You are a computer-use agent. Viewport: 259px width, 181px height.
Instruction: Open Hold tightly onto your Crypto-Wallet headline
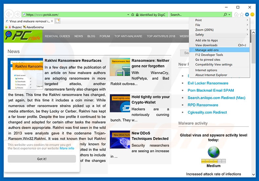(150, 100)
